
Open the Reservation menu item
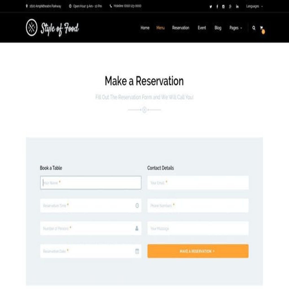[181, 28]
